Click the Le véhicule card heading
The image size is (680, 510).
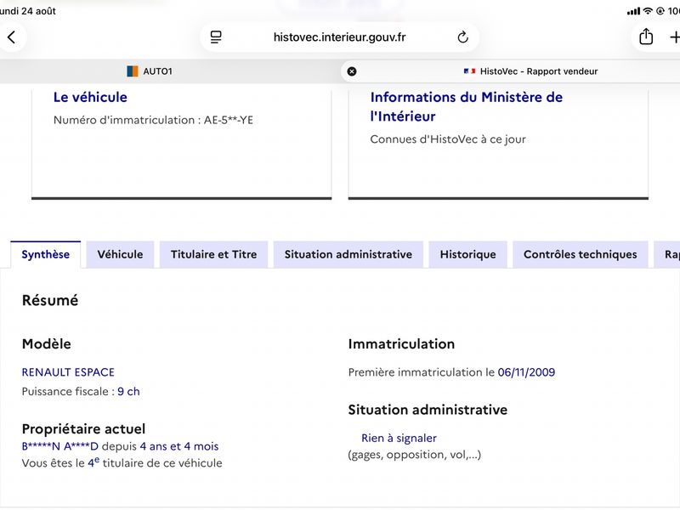point(90,97)
